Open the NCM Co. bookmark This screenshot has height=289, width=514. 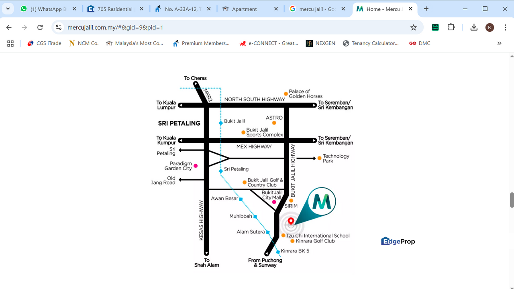click(84, 43)
